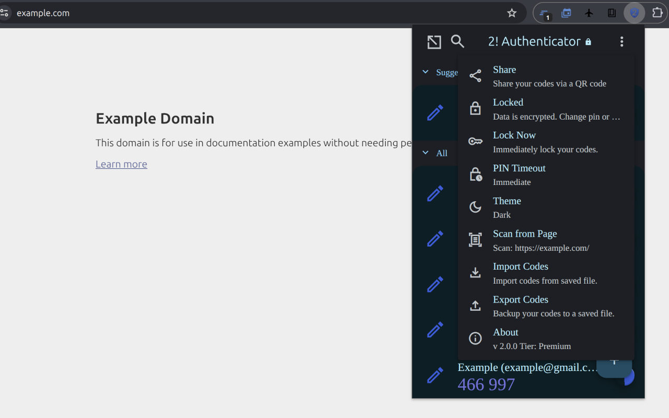
Task: Open the Chrome profile avatar
Action: (634, 13)
